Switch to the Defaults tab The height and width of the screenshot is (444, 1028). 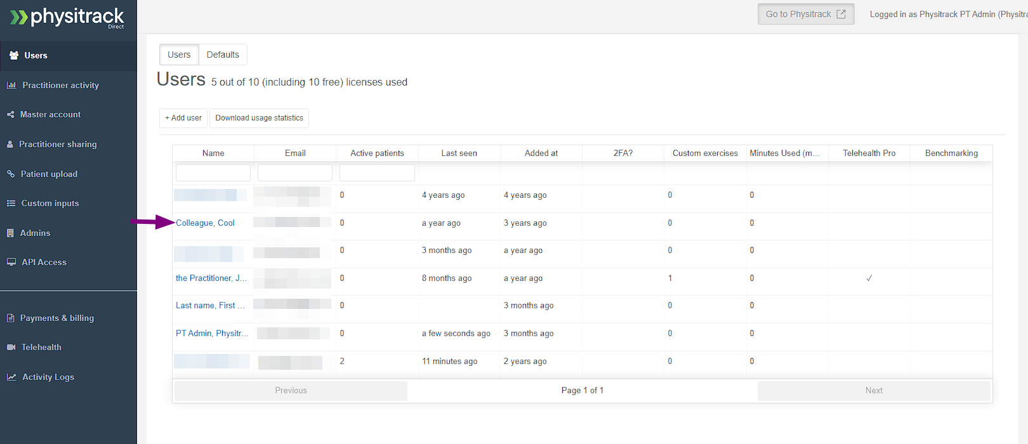tap(223, 55)
